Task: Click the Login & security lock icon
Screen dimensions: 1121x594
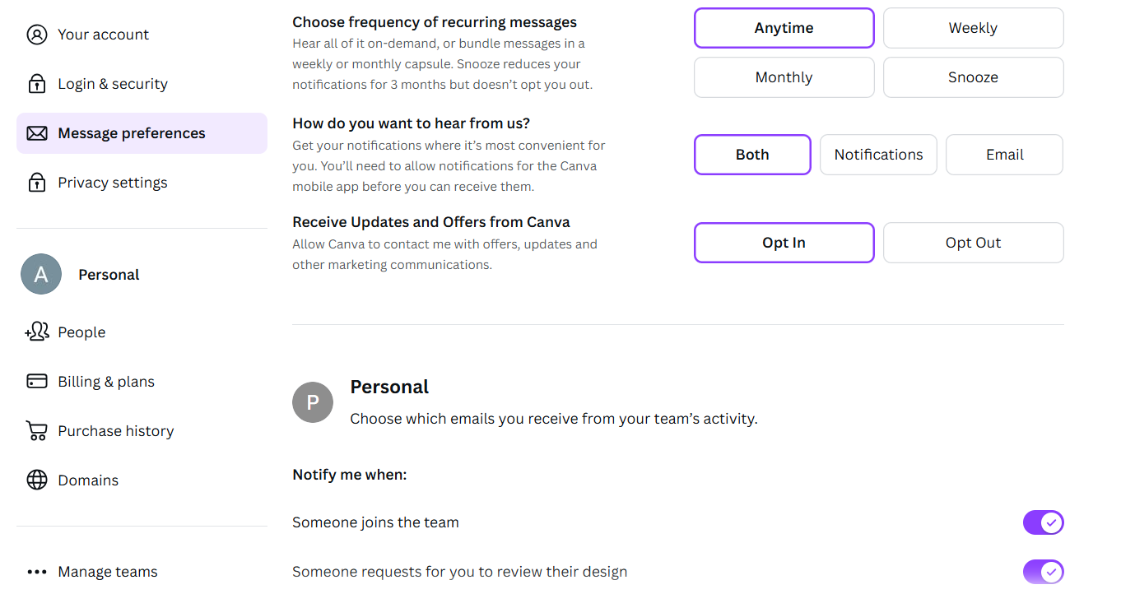Action: [x=37, y=84]
